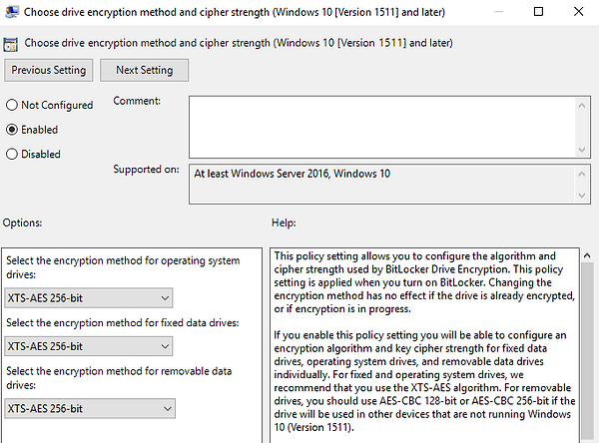Click the Help description text
The width and height of the screenshot is (599, 443).
(424, 341)
